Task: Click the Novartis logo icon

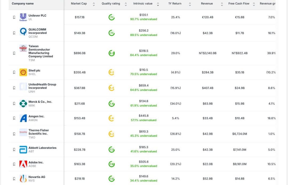Action: coord(23,179)
